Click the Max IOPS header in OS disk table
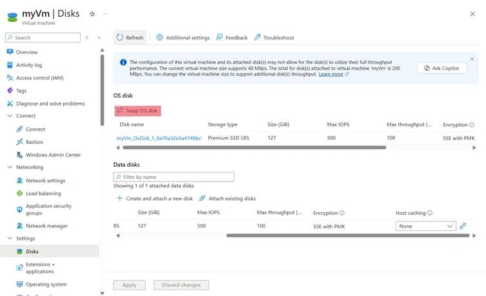The width and height of the screenshot is (486, 296). pos(338,125)
